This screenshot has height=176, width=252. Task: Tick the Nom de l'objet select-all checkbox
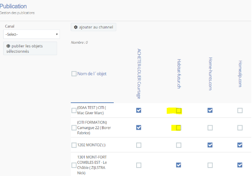(x=74, y=74)
